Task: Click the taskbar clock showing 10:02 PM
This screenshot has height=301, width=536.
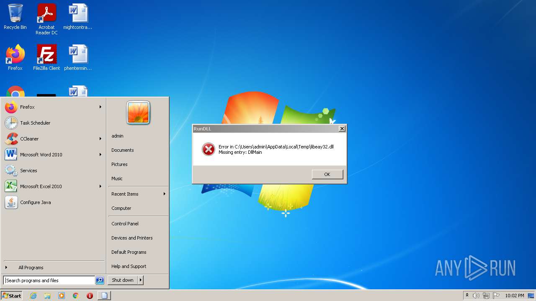Action: click(514, 296)
